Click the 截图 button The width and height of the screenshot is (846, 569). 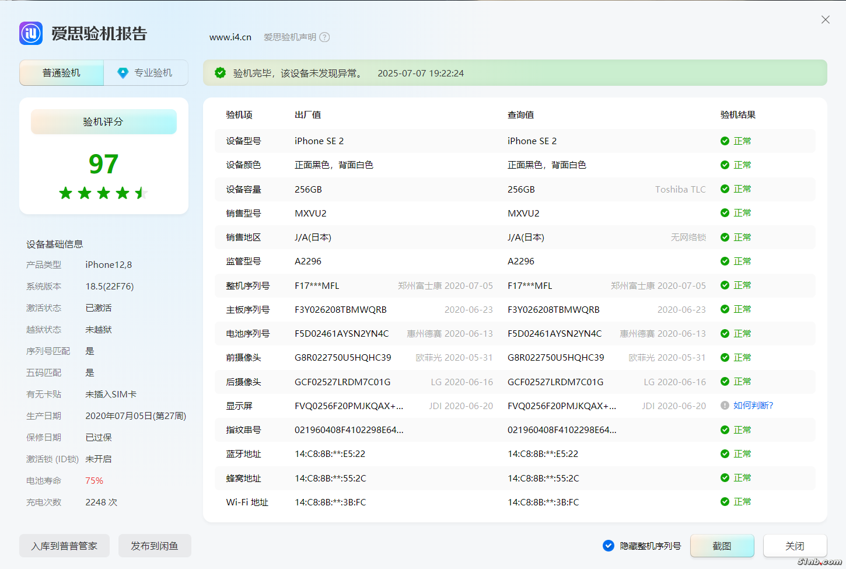click(x=722, y=546)
